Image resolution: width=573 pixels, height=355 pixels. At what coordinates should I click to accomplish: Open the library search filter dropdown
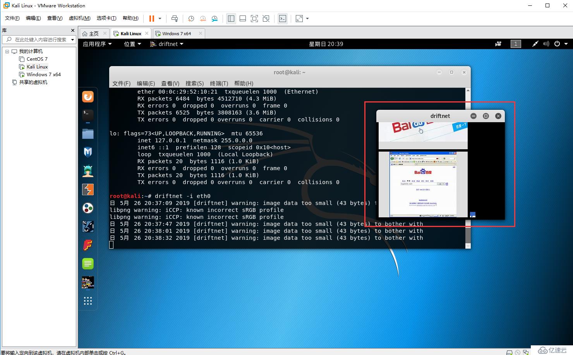point(72,39)
